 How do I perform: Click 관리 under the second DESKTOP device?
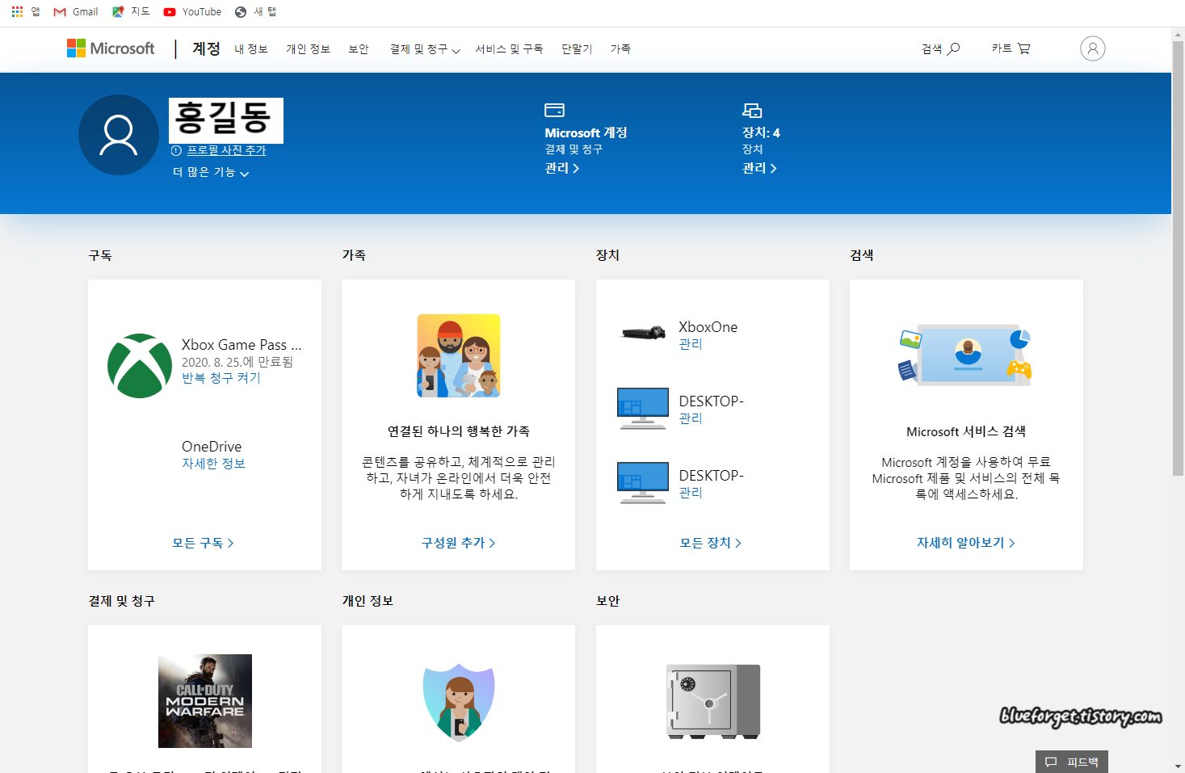pos(691,493)
